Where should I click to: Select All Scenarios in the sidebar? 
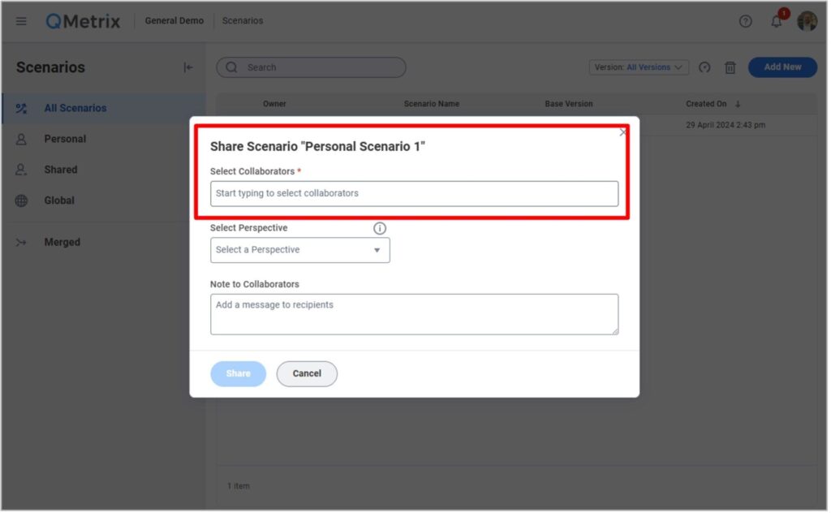75,108
